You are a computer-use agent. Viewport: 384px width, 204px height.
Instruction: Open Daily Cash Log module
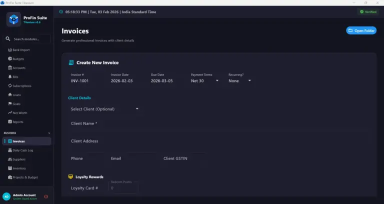click(27, 150)
